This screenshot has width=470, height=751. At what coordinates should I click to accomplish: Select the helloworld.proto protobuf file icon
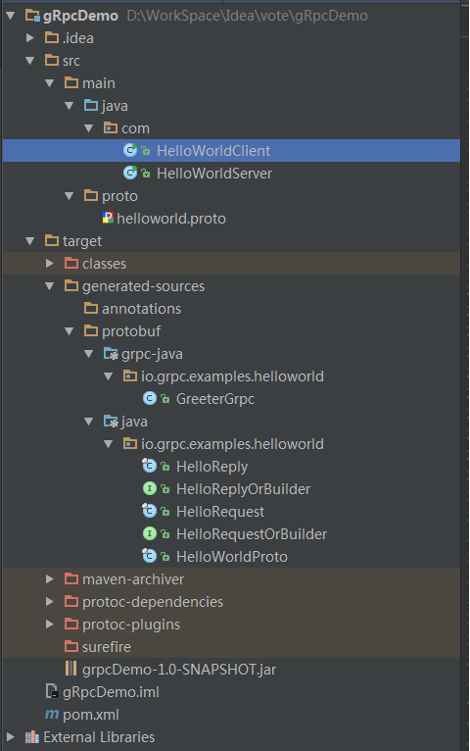[108, 218]
